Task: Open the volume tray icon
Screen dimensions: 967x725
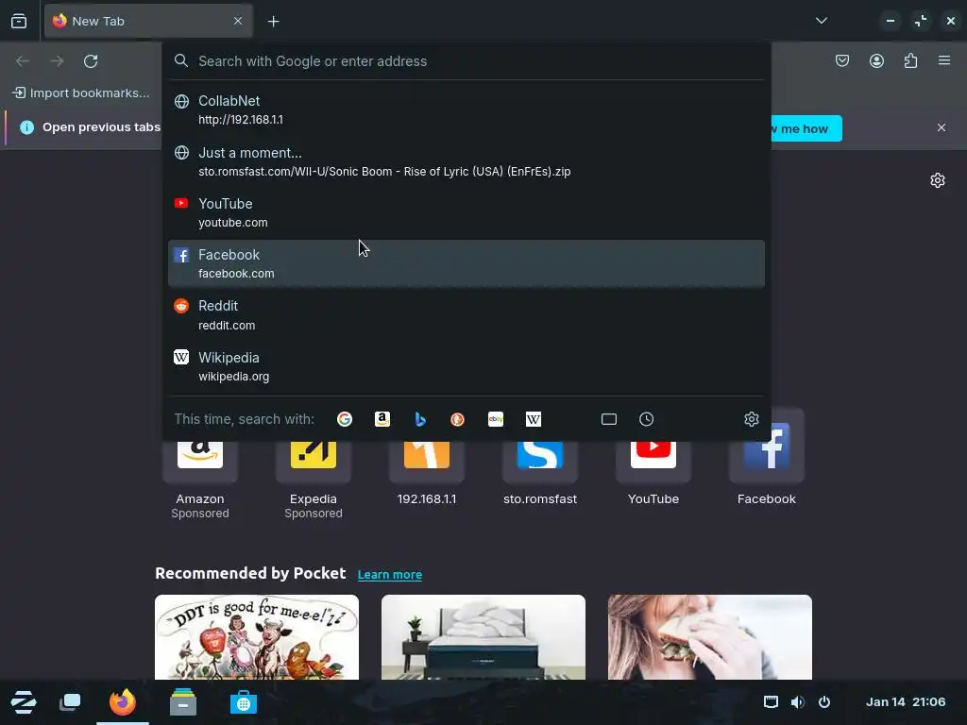Action: (x=797, y=702)
